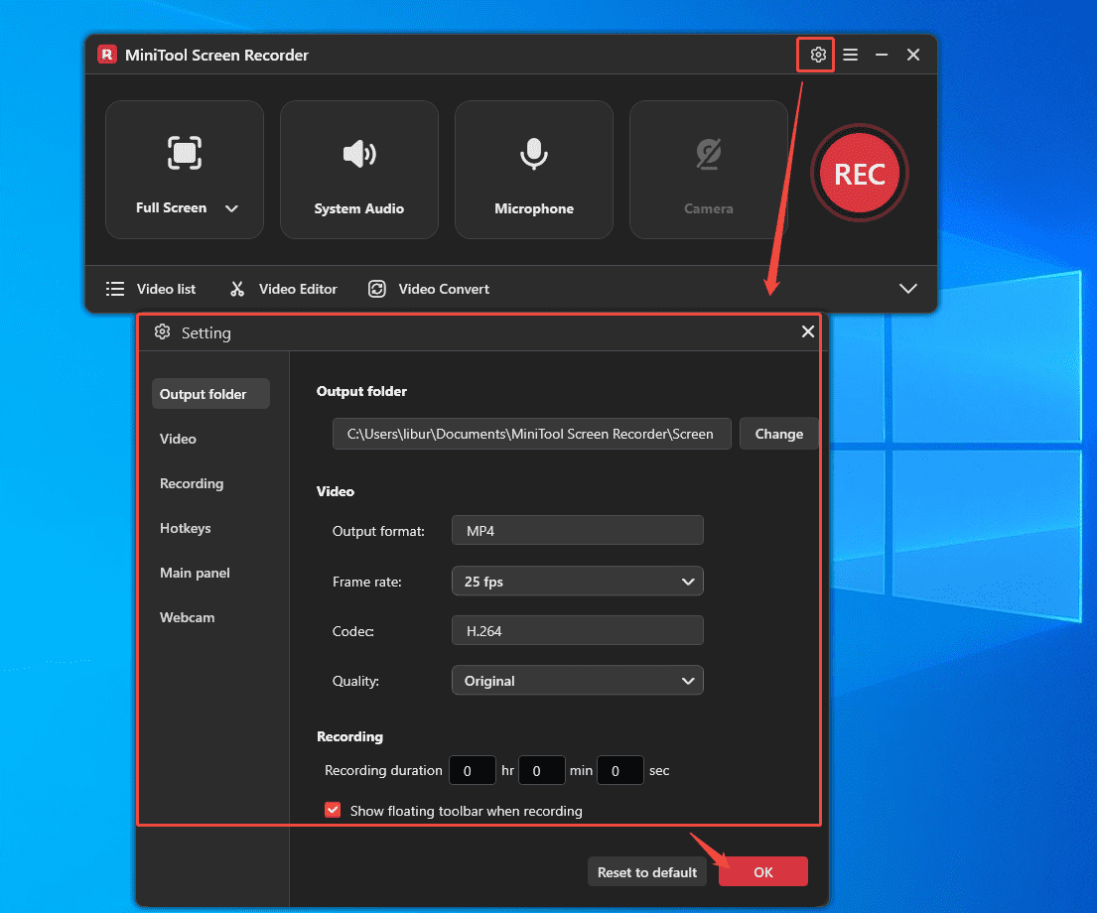This screenshot has width=1097, height=913.
Task: Open the Video Editor scissors icon
Action: 237,288
